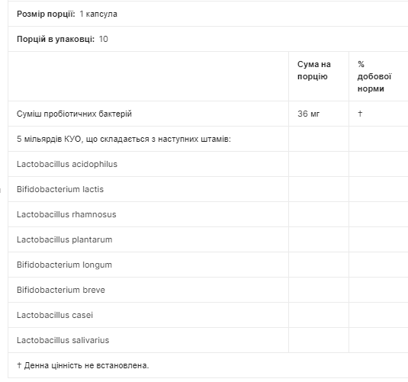Viewport: 408px width, 382px height.
Task: Click the dagger symbol in daily value column
Action: point(360,114)
